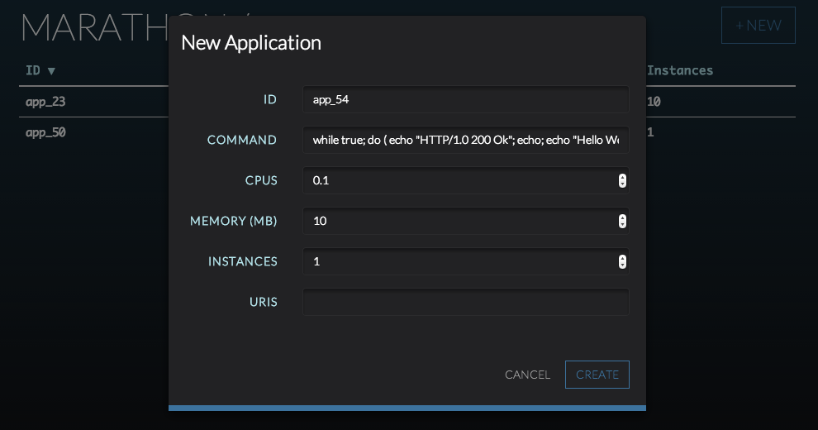
Task: Cancel the New Application dialog
Action: click(527, 375)
